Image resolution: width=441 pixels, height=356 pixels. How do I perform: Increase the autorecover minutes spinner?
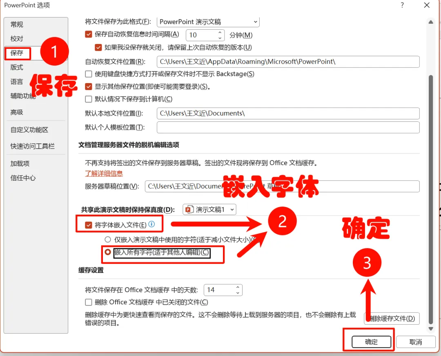coord(220,33)
